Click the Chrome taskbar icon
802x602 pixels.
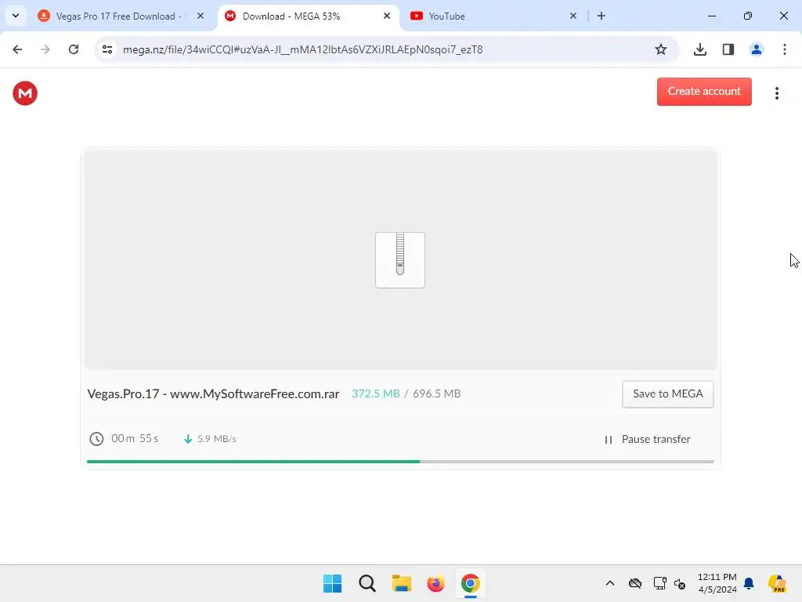[470, 583]
